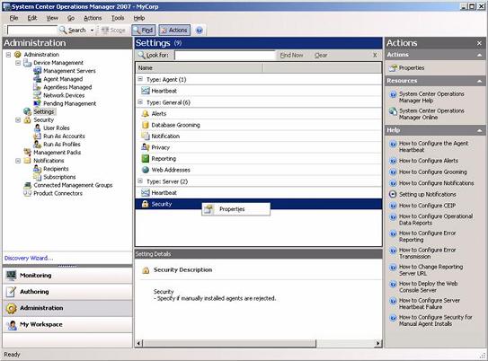Collapse the Notifications tree node
The width and height of the screenshot is (488, 361).
[x=18, y=161]
